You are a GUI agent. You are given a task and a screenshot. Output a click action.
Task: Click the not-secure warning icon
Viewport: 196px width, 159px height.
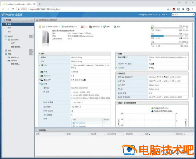click(x=19, y=9)
